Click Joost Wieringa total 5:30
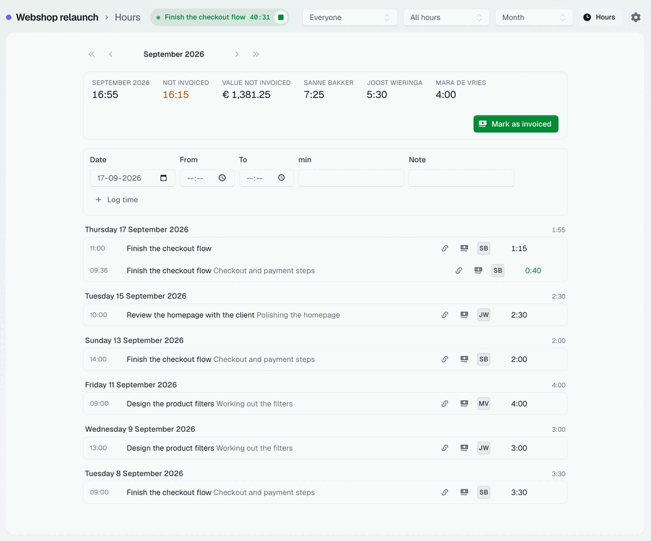This screenshot has height=541, width=651. [x=376, y=95]
